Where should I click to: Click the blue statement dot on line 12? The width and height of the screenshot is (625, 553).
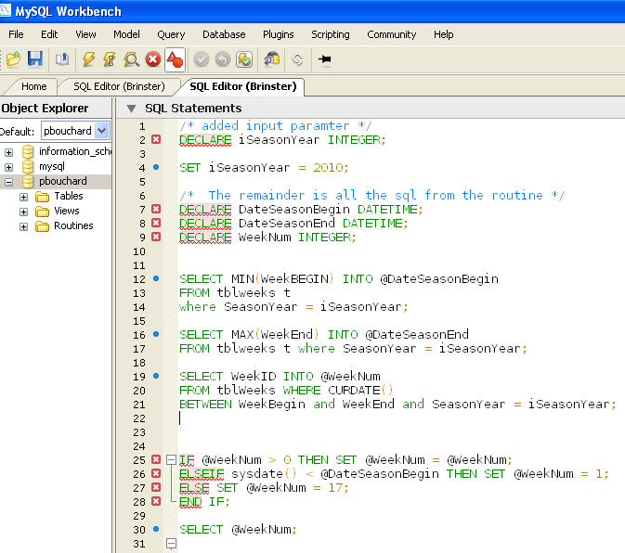(156, 278)
